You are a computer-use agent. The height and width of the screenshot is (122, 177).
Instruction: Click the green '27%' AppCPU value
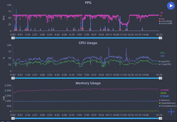point(163,53)
